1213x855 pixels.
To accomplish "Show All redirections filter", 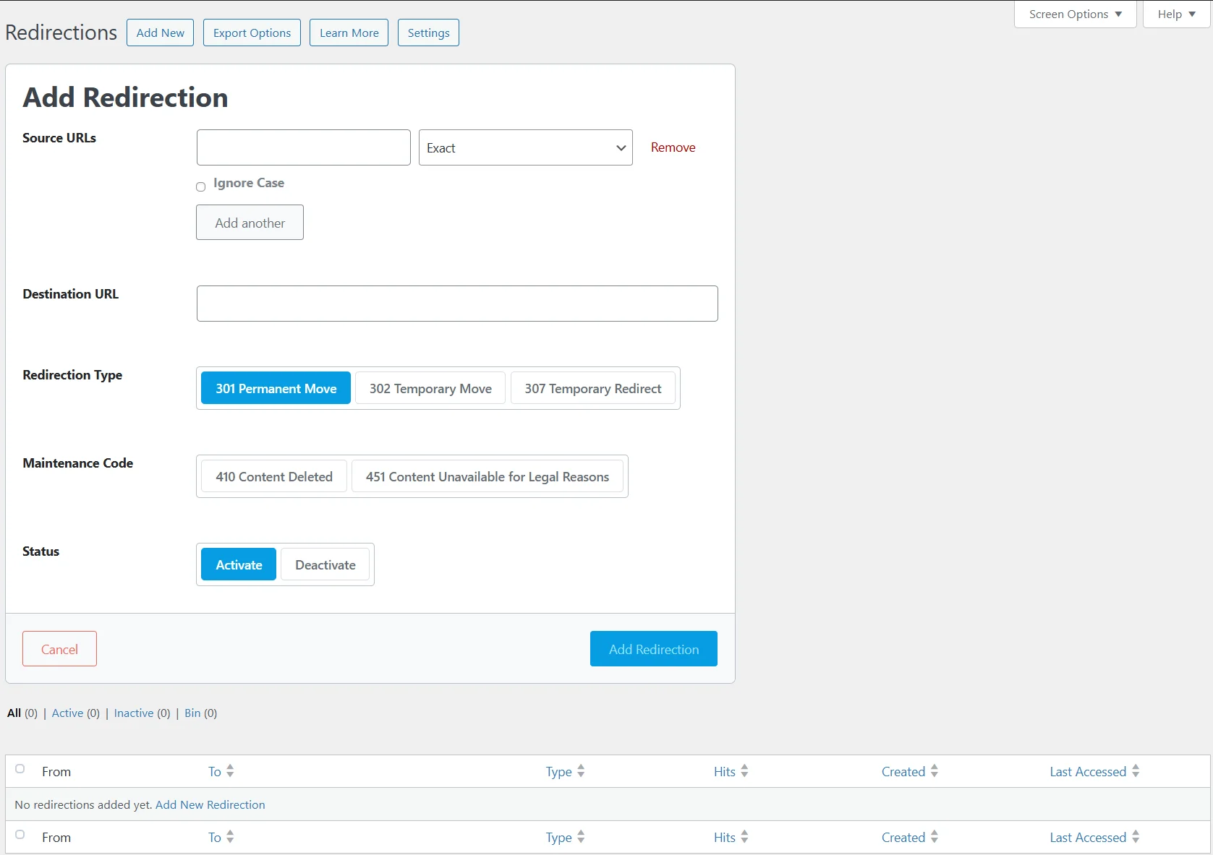I will 14,713.
